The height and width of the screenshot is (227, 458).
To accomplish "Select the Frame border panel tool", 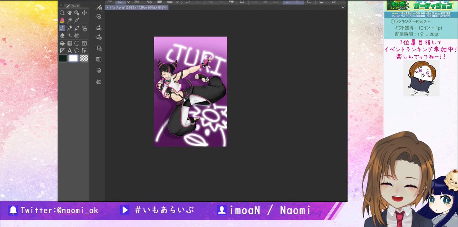I will point(84,43).
